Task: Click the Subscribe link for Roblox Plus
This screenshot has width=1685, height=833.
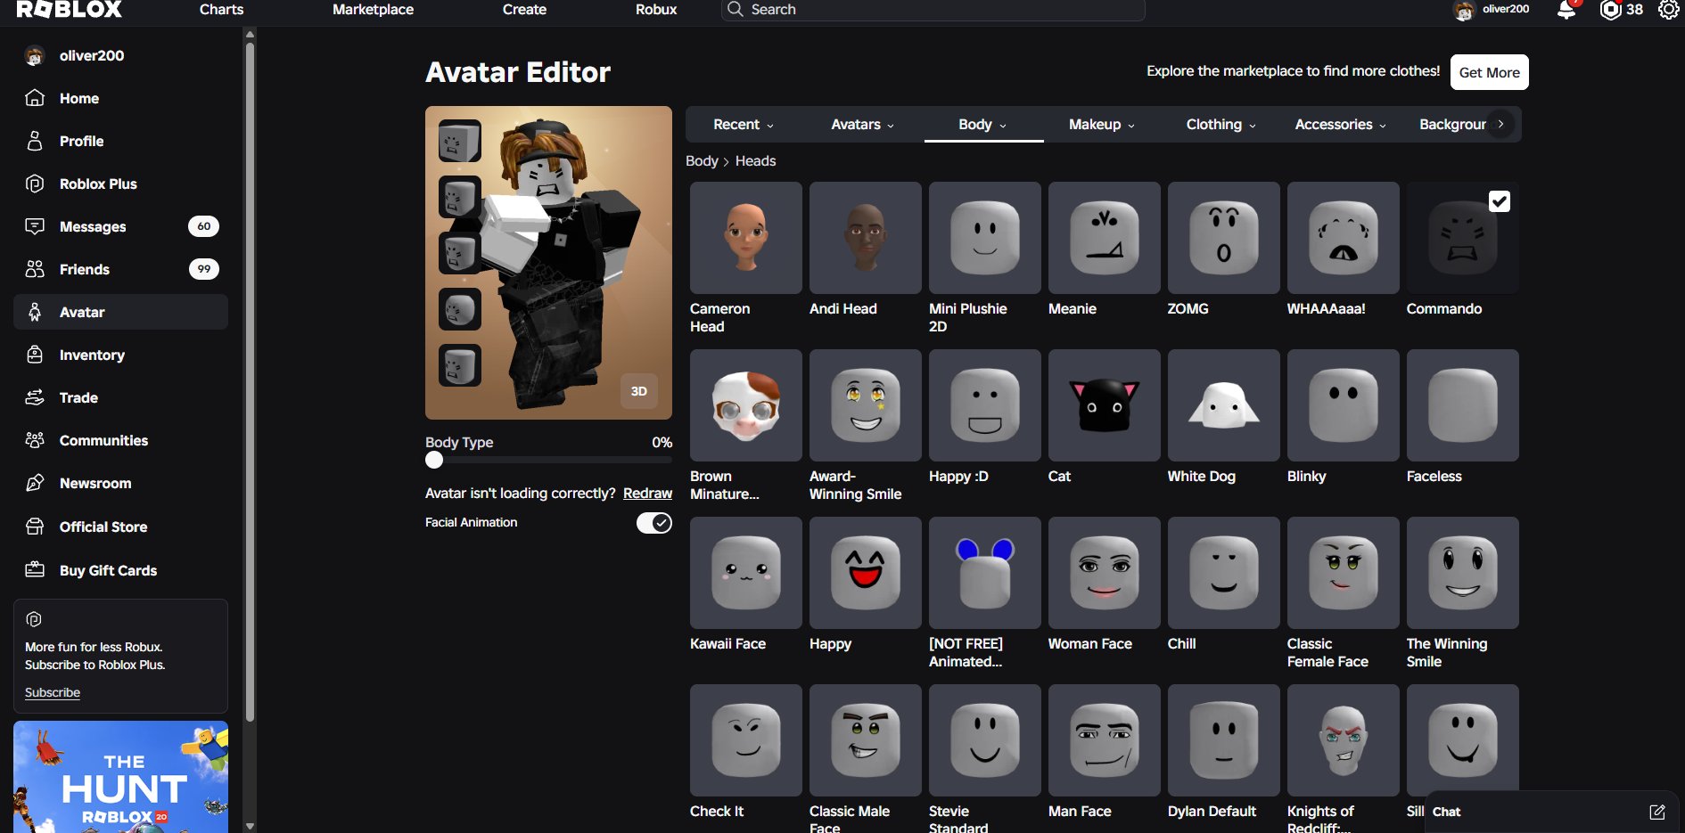Action: tap(53, 692)
